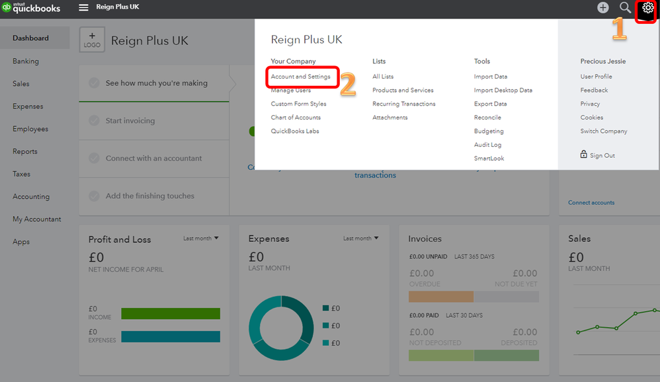
Task: Click the expenses donut chart
Action: (x=281, y=328)
